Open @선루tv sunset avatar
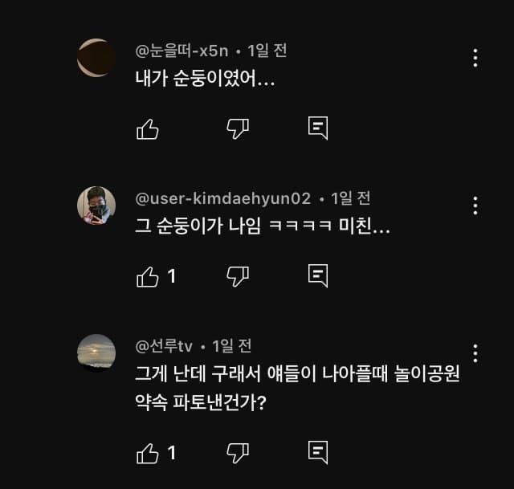The width and height of the screenshot is (514, 489). 96,353
